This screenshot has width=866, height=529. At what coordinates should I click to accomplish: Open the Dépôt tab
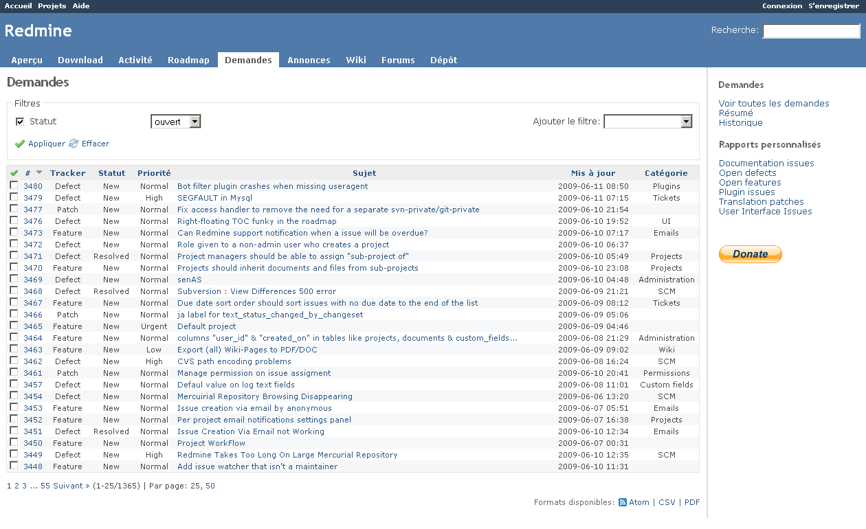tap(443, 60)
